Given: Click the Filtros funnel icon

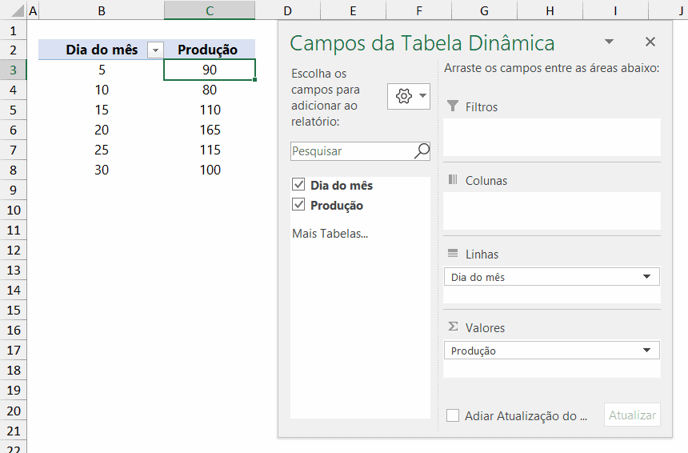Looking at the screenshot, I should [x=453, y=106].
